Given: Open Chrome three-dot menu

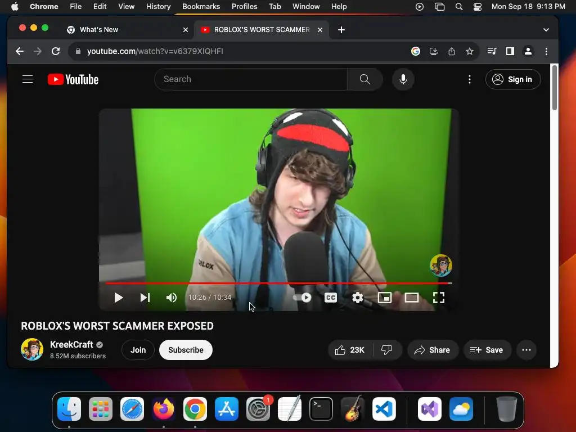Looking at the screenshot, I should click(546, 51).
